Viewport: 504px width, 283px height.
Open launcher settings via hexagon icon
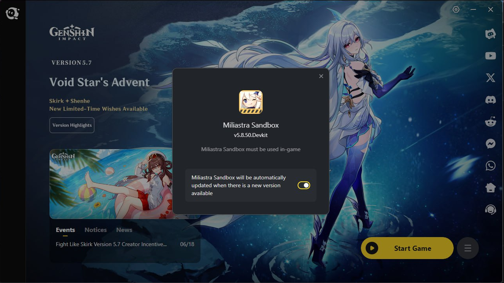(x=456, y=9)
